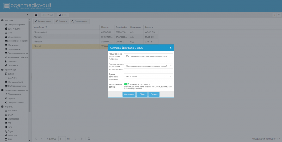The image size is (282, 142).
Task: Open the Мониторинг item
Action: coord(12,45)
